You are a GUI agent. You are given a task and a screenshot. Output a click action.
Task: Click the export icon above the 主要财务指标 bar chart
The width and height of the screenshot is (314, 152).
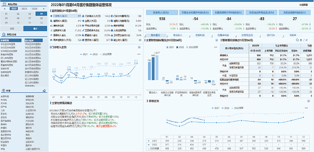217,40
